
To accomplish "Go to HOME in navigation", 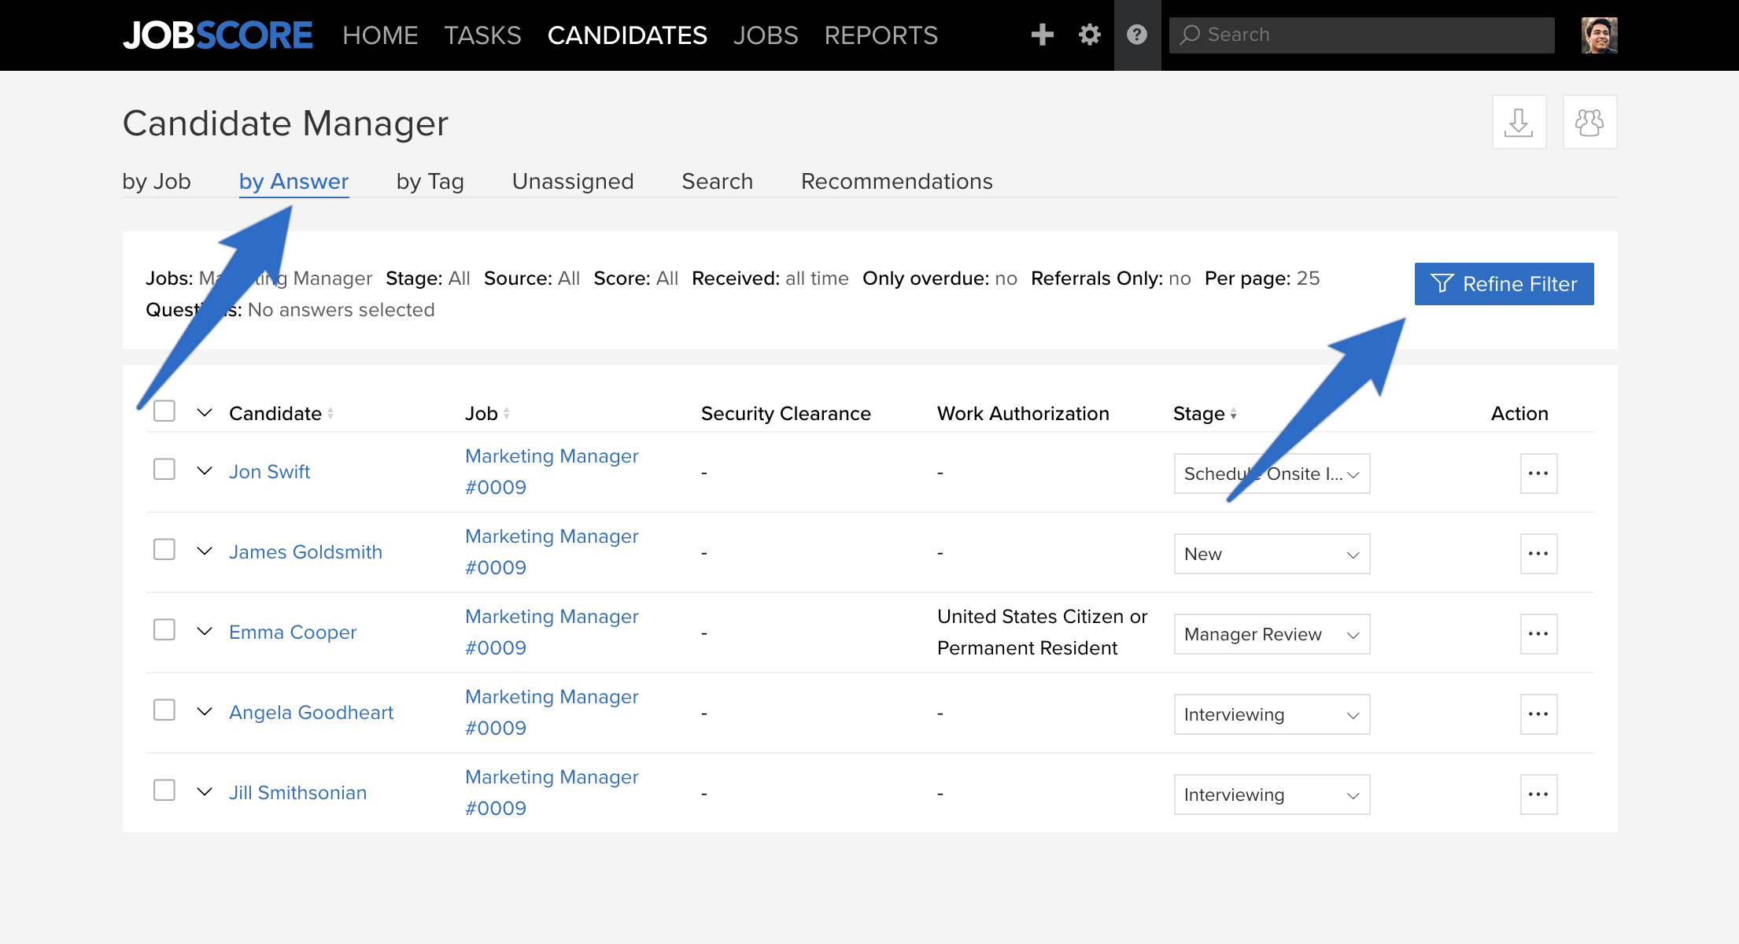I will (x=380, y=35).
